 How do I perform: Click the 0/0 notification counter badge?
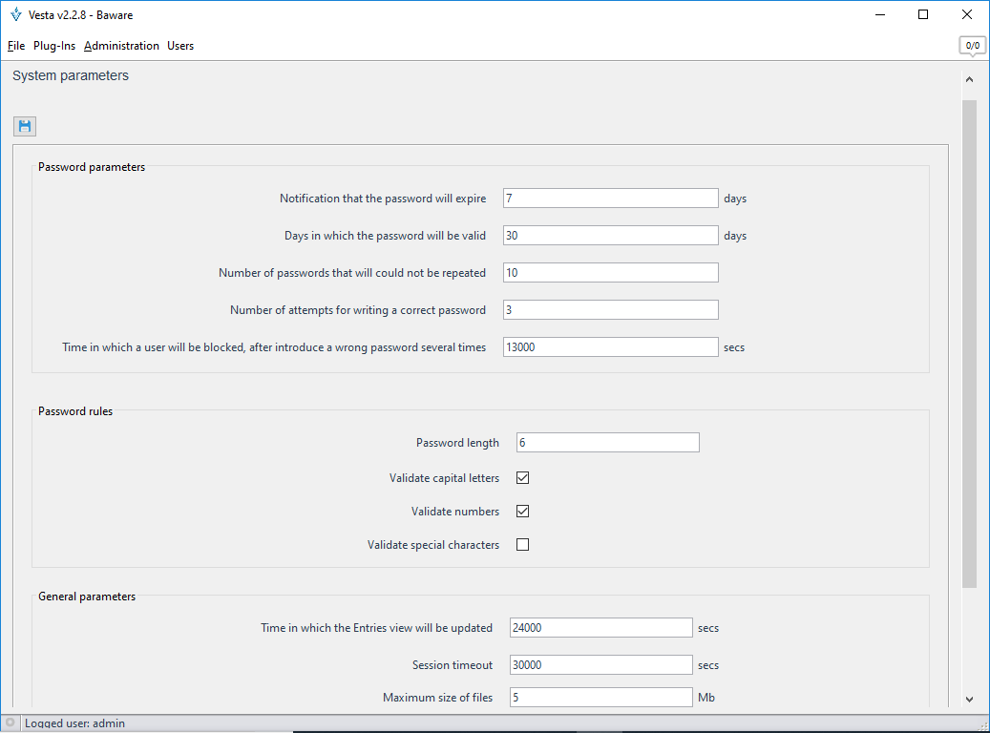pos(972,45)
